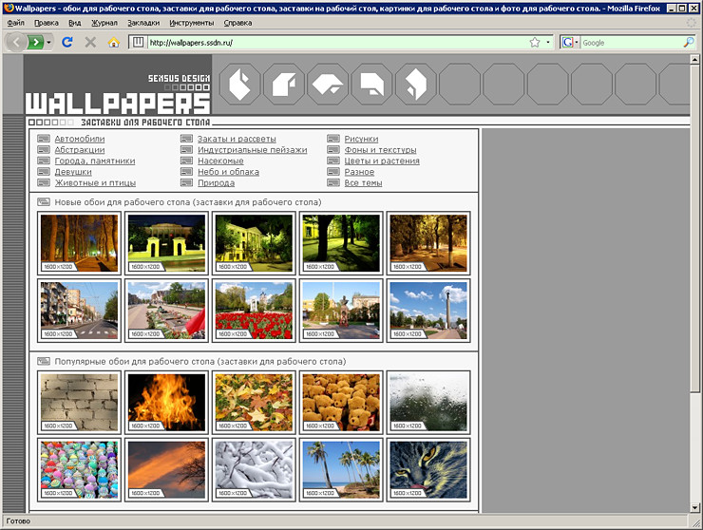
Task: Click the first octagon icon in site header
Action: coord(239,85)
